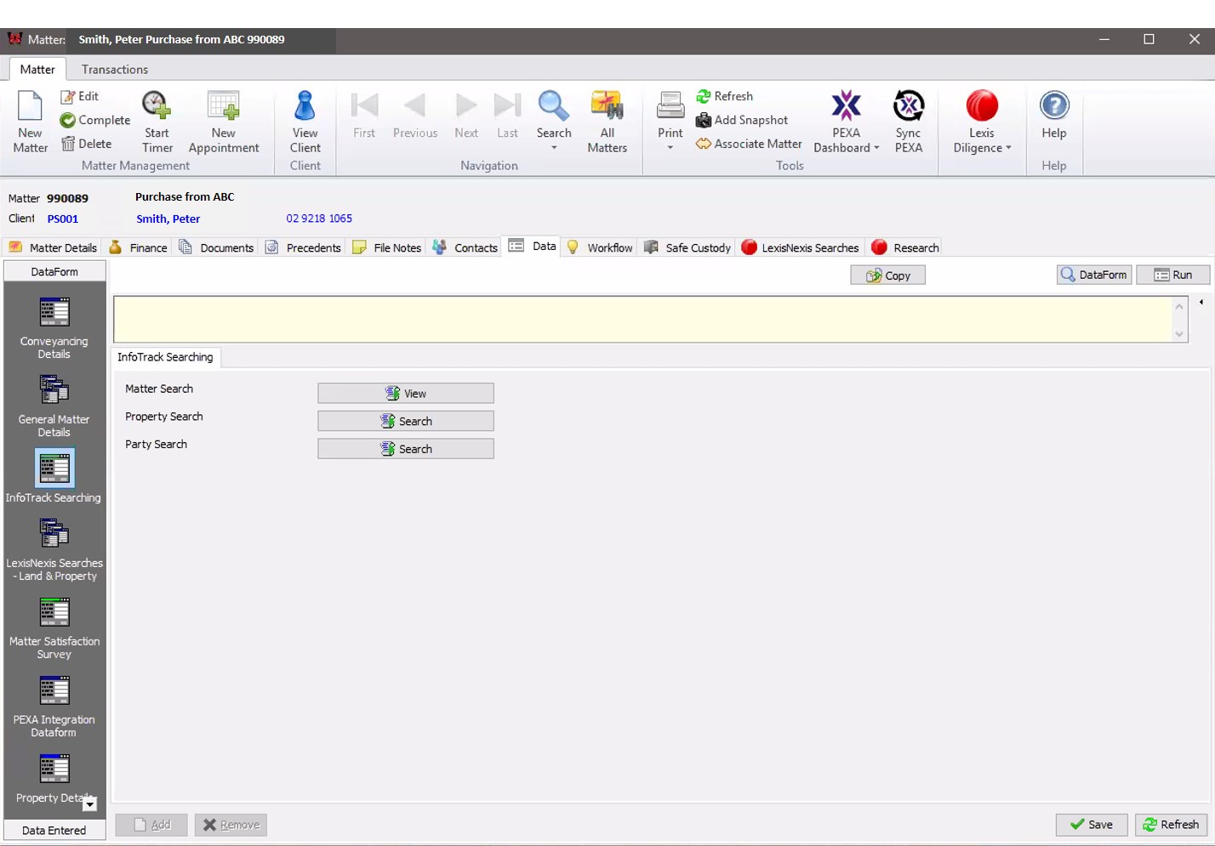Open the Search dropdown
The width and height of the screenshot is (1215, 846).
pyautogui.click(x=553, y=150)
